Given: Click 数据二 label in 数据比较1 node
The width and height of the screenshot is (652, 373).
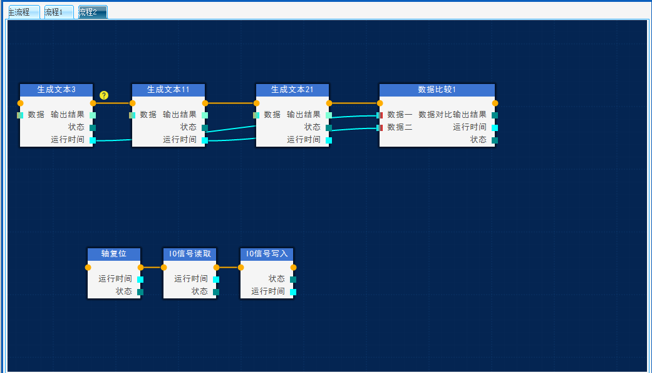Looking at the screenshot, I should pos(400,127).
